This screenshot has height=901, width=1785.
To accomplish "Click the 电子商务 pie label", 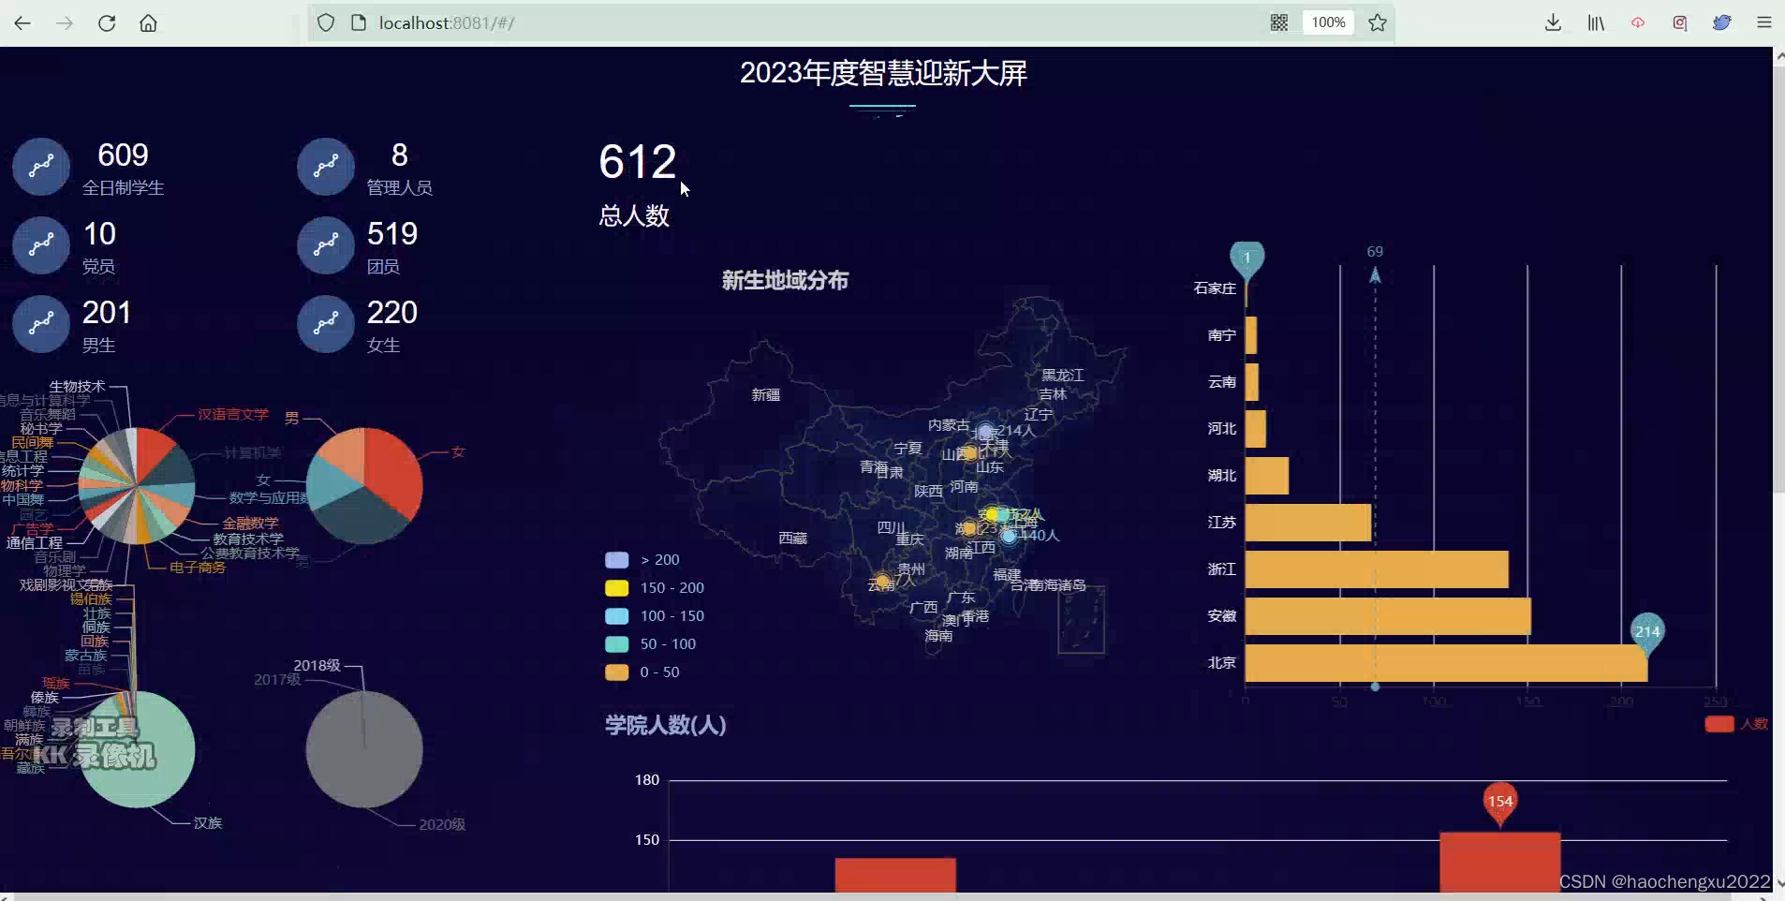I will [x=198, y=568].
